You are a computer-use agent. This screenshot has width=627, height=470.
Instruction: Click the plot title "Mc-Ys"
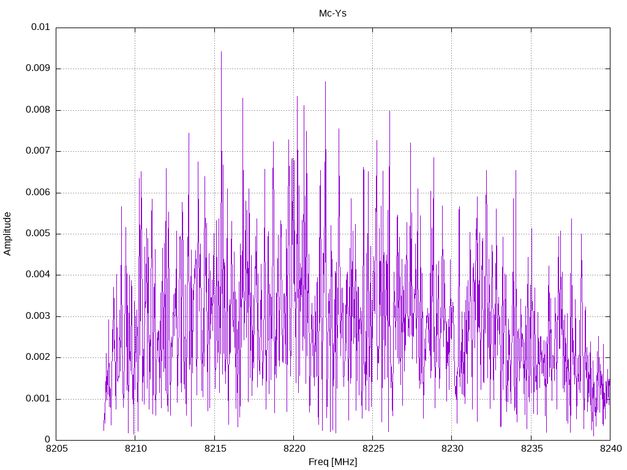(x=332, y=13)
